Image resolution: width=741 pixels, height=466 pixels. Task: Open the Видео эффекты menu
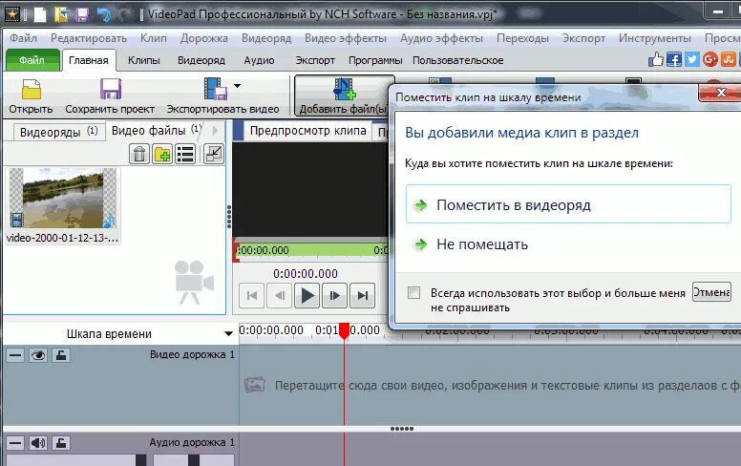pyautogui.click(x=346, y=38)
